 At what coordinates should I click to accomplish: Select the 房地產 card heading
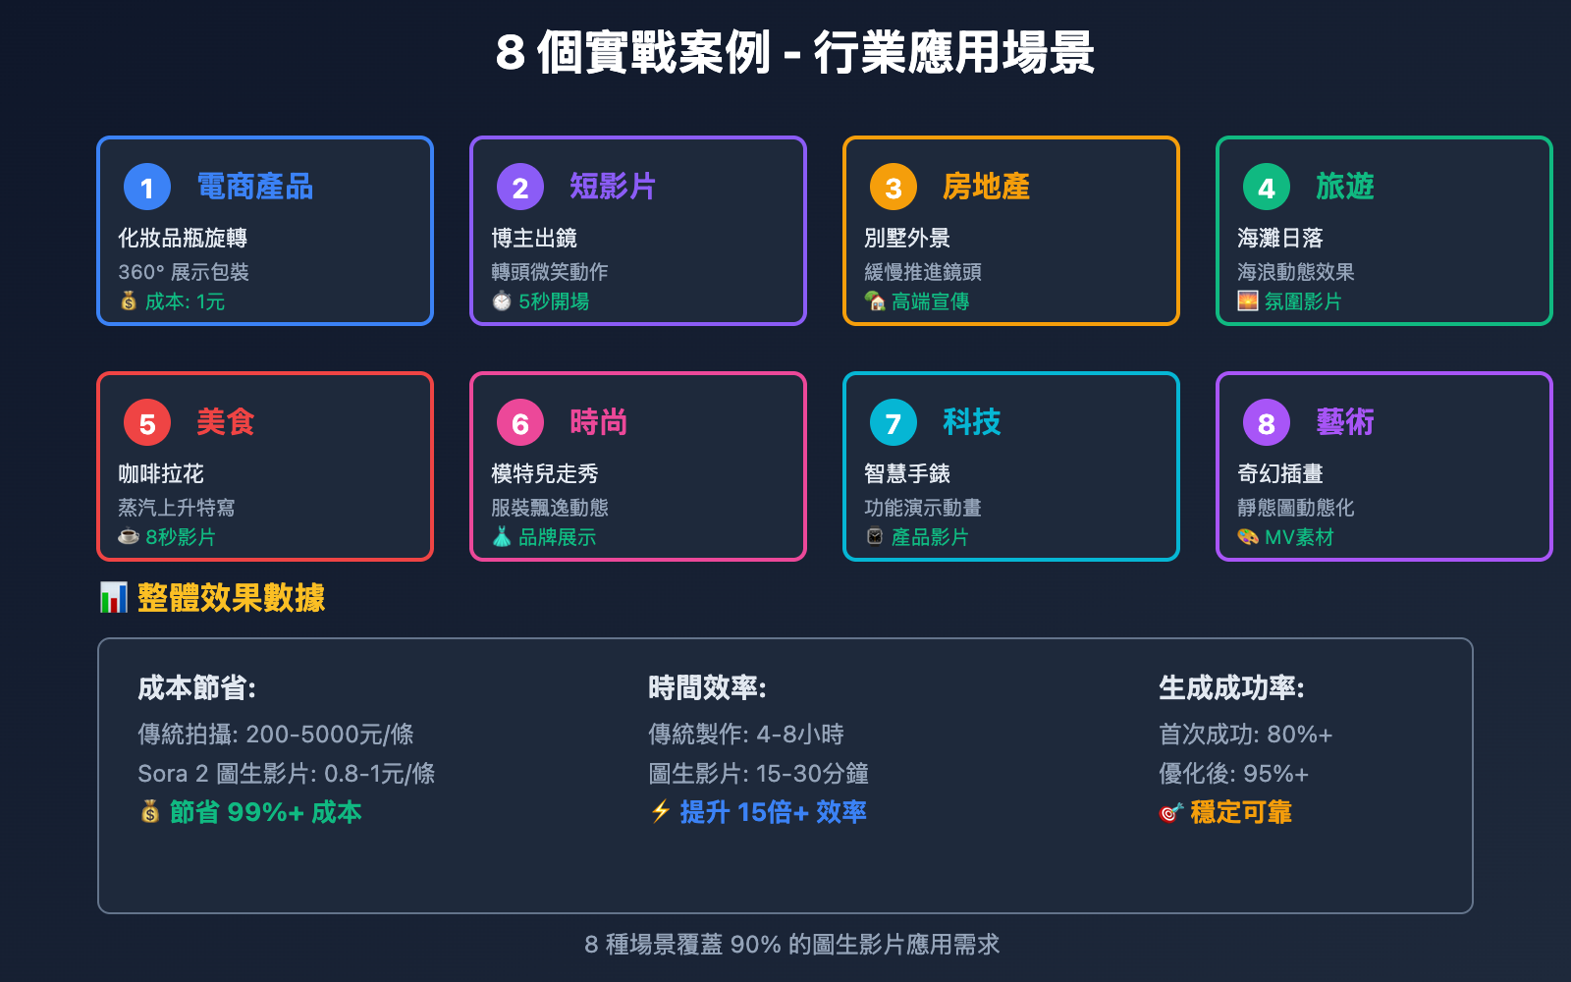click(x=986, y=187)
